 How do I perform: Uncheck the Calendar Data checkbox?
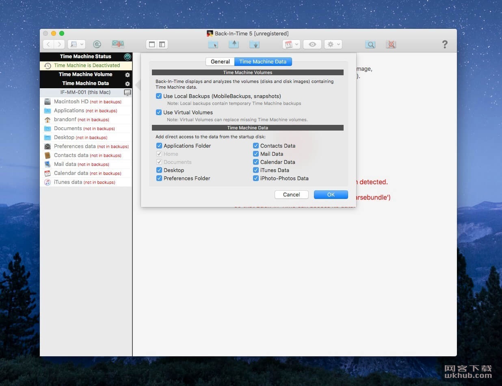click(x=256, y=162)
